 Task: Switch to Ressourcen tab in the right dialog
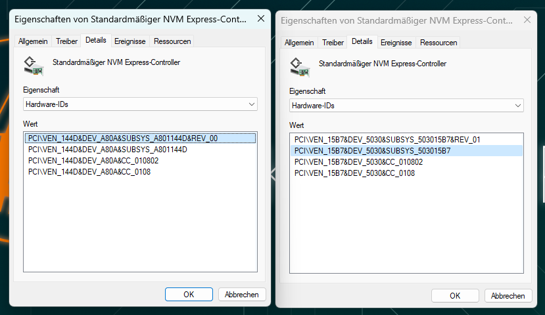pyautogui.click(x=438, y=43)
